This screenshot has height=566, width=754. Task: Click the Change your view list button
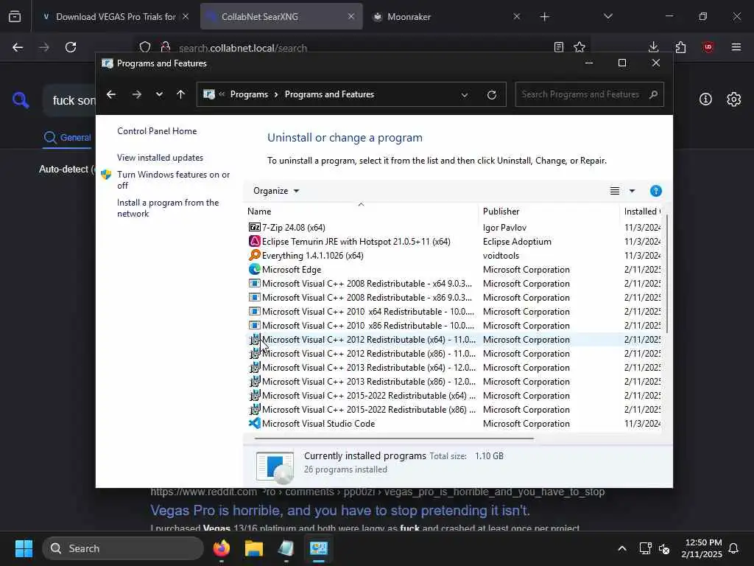(x=615, y=191)
